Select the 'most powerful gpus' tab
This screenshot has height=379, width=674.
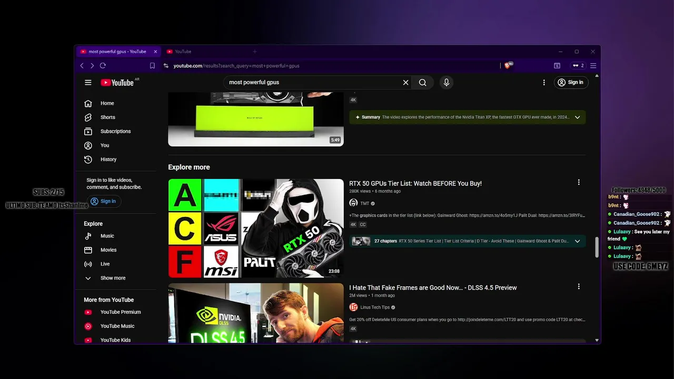(x=117, y=52)
